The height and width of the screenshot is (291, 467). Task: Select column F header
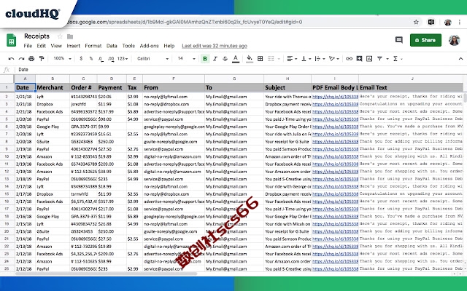pos(174,79)
